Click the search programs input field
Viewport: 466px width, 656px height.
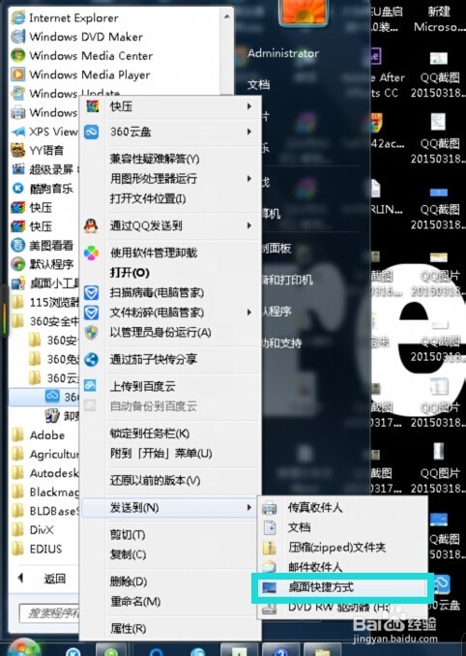click(x=49, y=613)
